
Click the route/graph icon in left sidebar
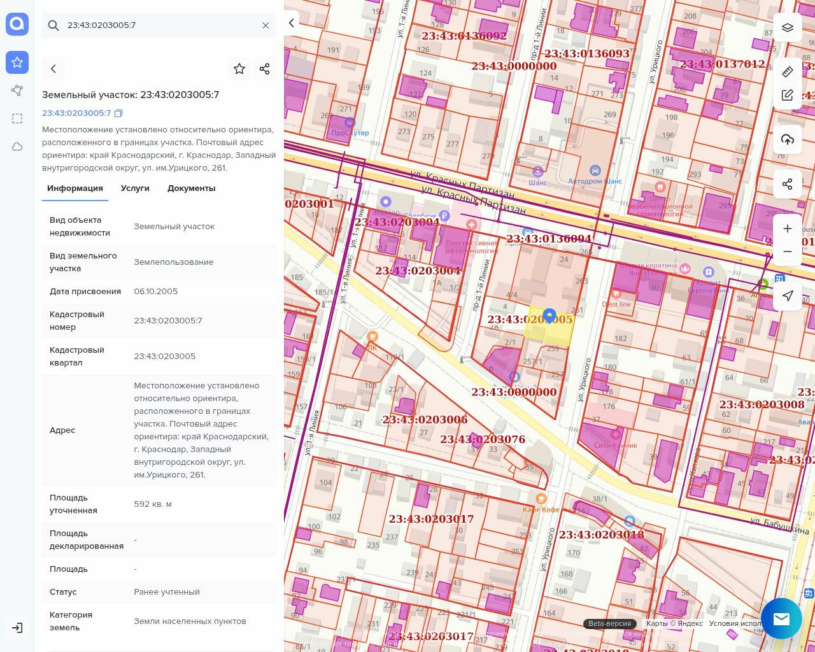click(17, 90)
